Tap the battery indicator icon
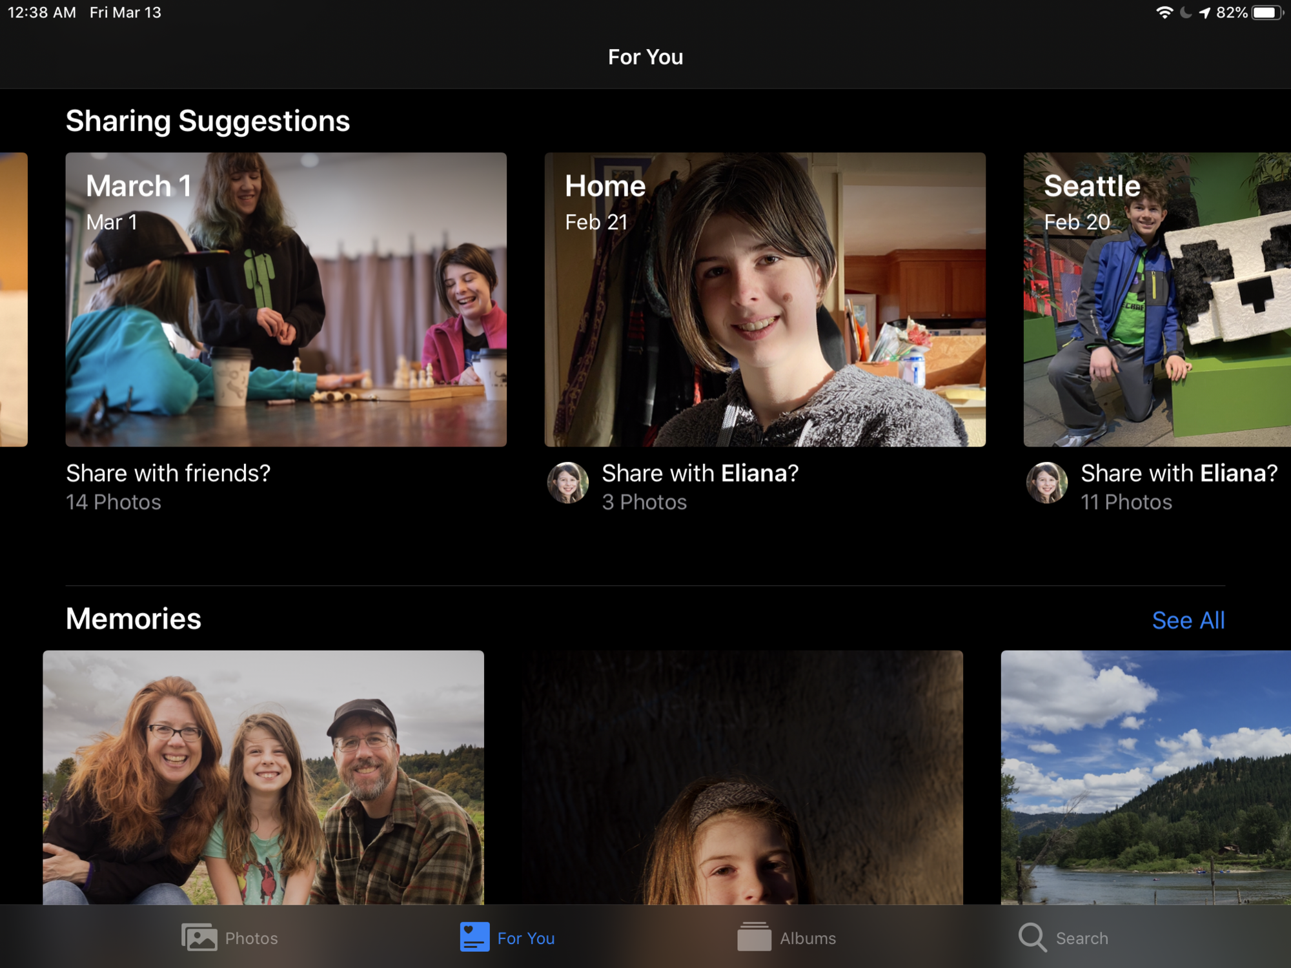 1267,13
